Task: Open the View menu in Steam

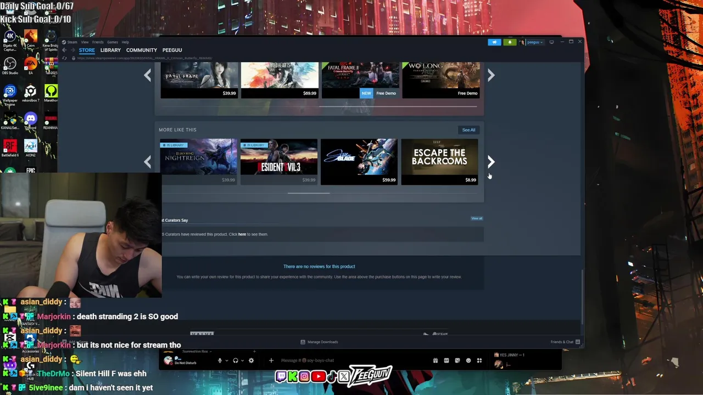Action: 85,42
